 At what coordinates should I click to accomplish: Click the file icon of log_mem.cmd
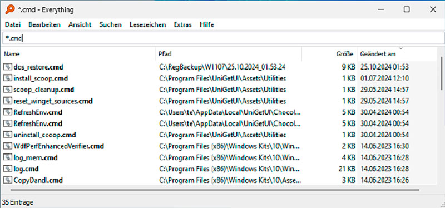click(7, 157)
